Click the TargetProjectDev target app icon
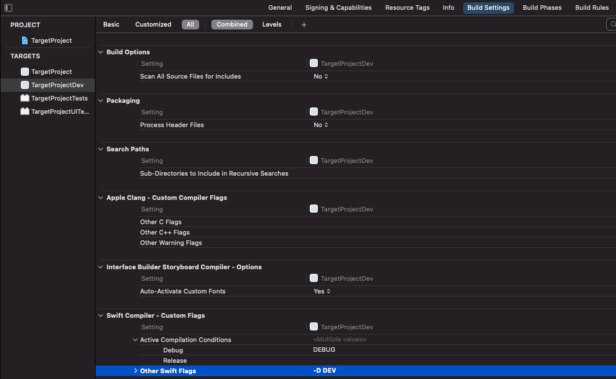Image resolution: width=616 pixels, height=379 pixels. 25,85
